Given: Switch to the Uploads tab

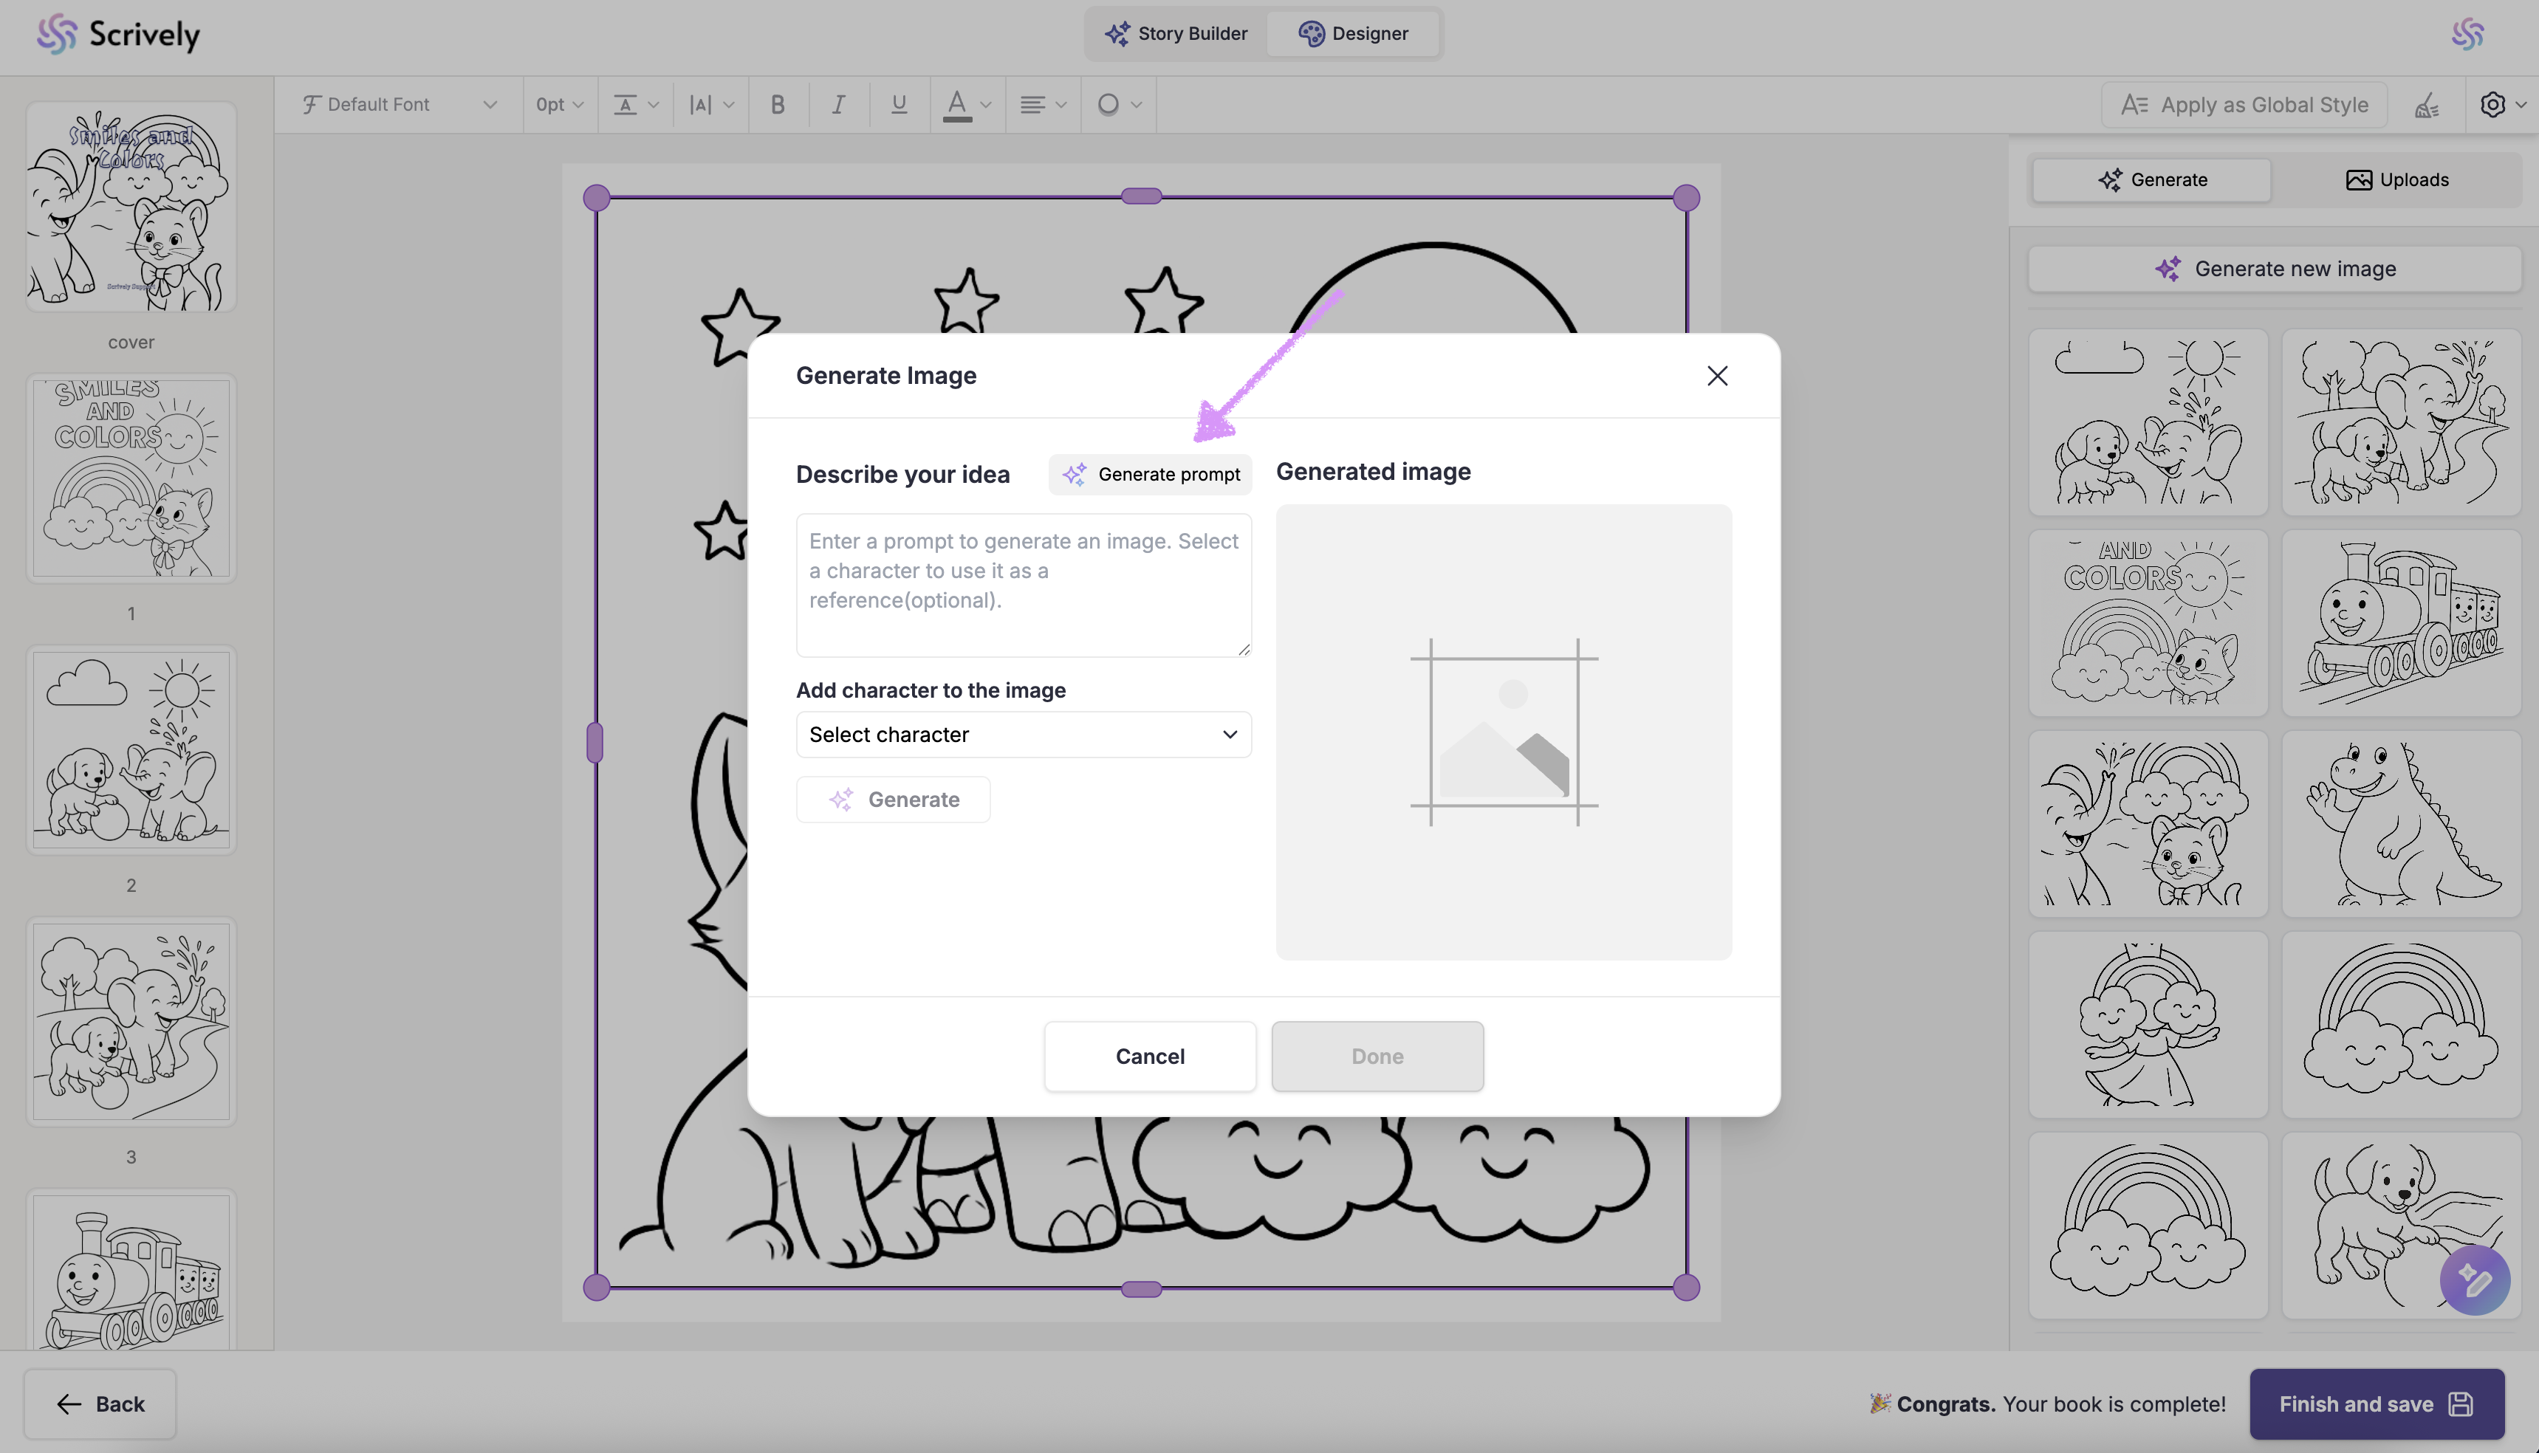Looking at the screenshot, I should (2396, 179).
